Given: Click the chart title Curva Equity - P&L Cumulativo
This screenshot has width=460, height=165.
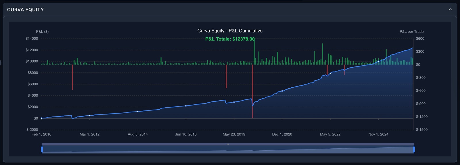Looking at the screenshot, I should point(230,31).
